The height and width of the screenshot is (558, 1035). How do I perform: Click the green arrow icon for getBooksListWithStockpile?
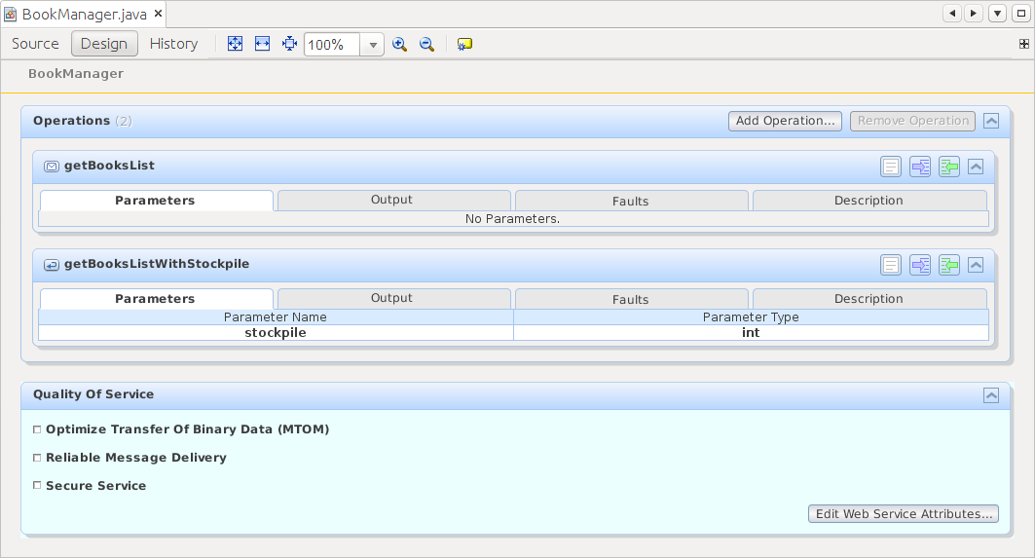tap(949, 265)
